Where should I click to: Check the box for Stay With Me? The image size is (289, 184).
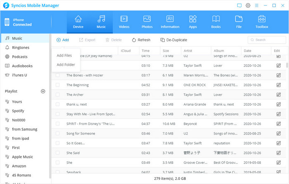click(58, 114)
